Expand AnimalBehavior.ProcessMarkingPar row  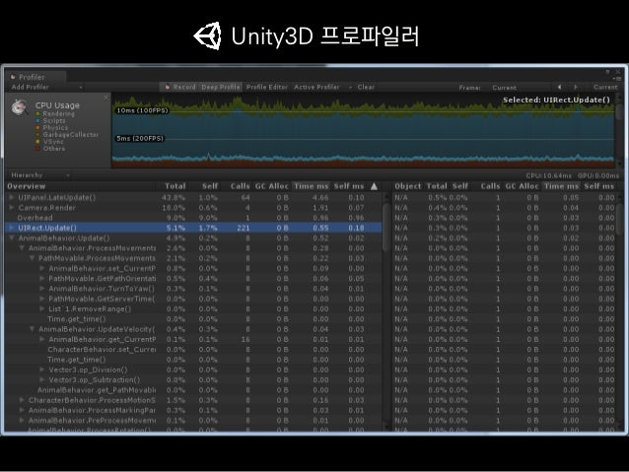click(x=22, y=410)
